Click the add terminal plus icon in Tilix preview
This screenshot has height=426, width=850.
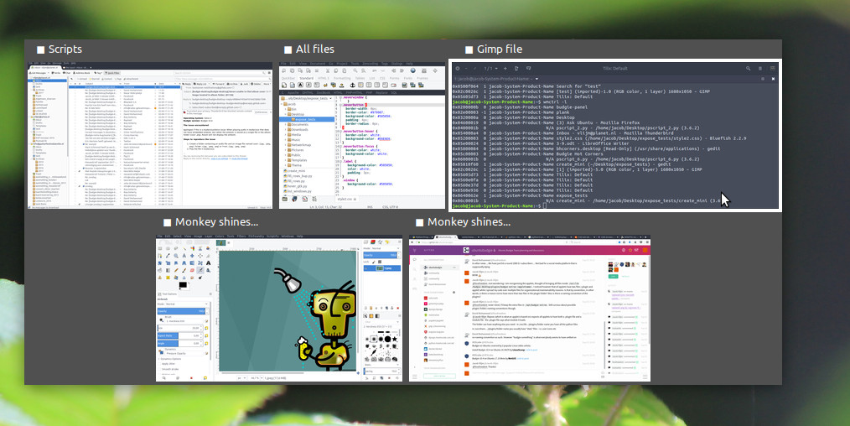(505, 68)
